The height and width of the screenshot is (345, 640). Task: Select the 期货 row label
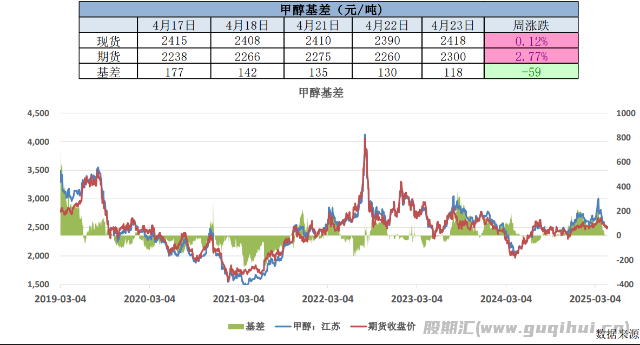(108, 56)
